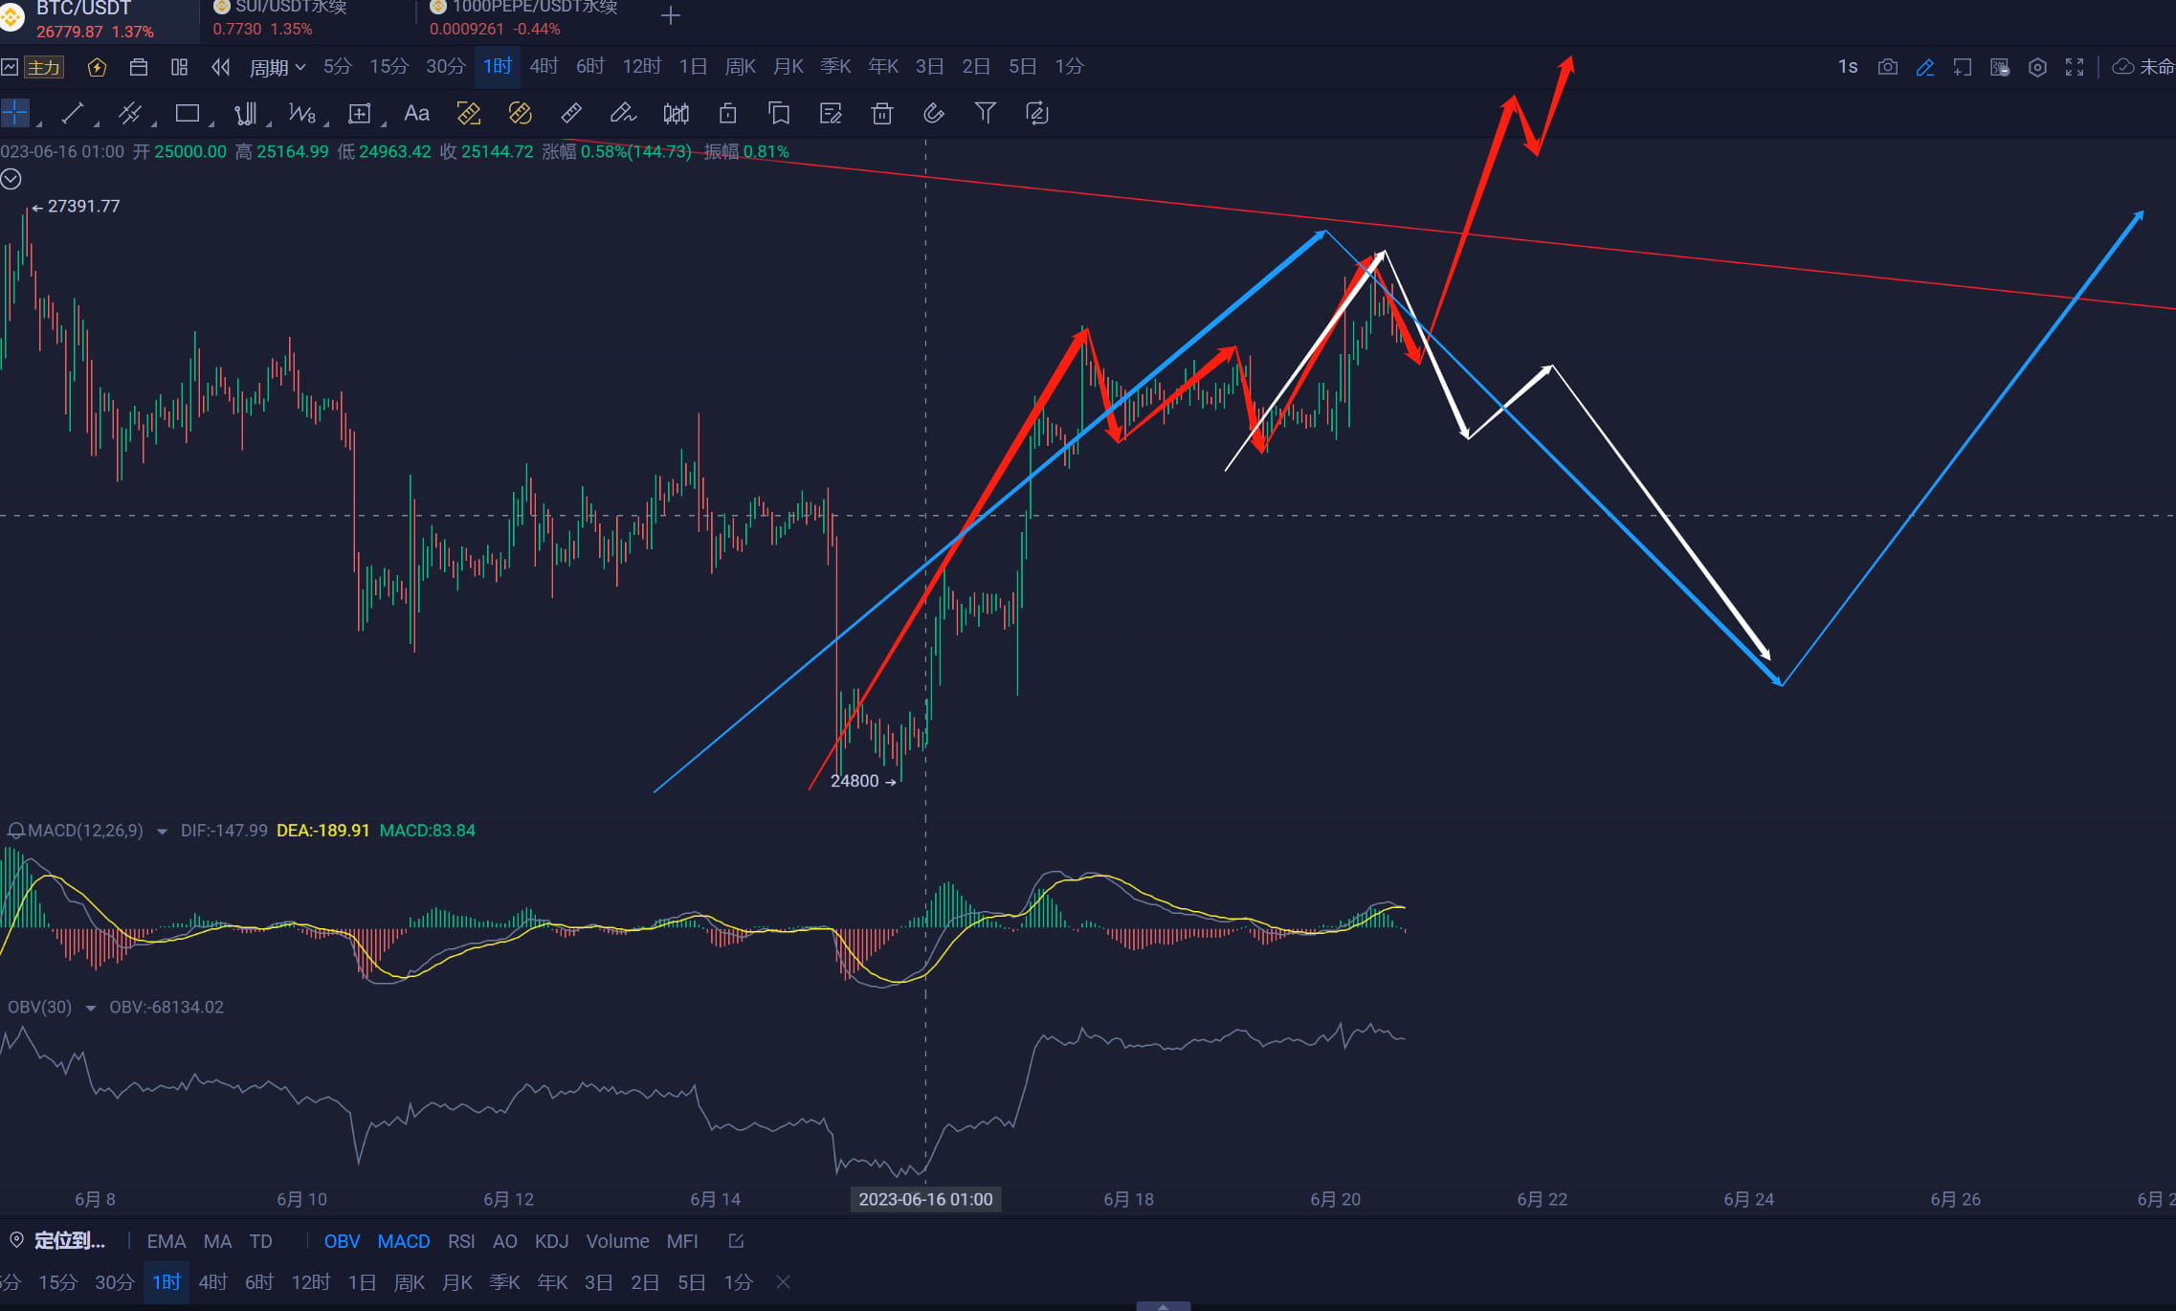The height and width of the screenshot is (1311, 2176).
Task: Click the calendar date picker icon
Action: coord(138,67)
